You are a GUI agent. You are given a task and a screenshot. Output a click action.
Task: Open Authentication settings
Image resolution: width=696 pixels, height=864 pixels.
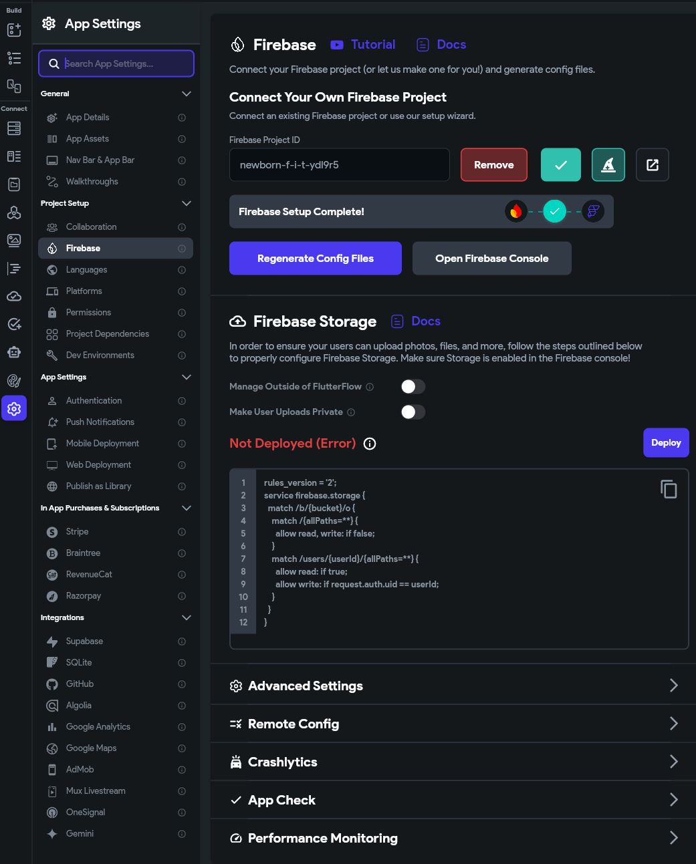(x=116, y=401)
